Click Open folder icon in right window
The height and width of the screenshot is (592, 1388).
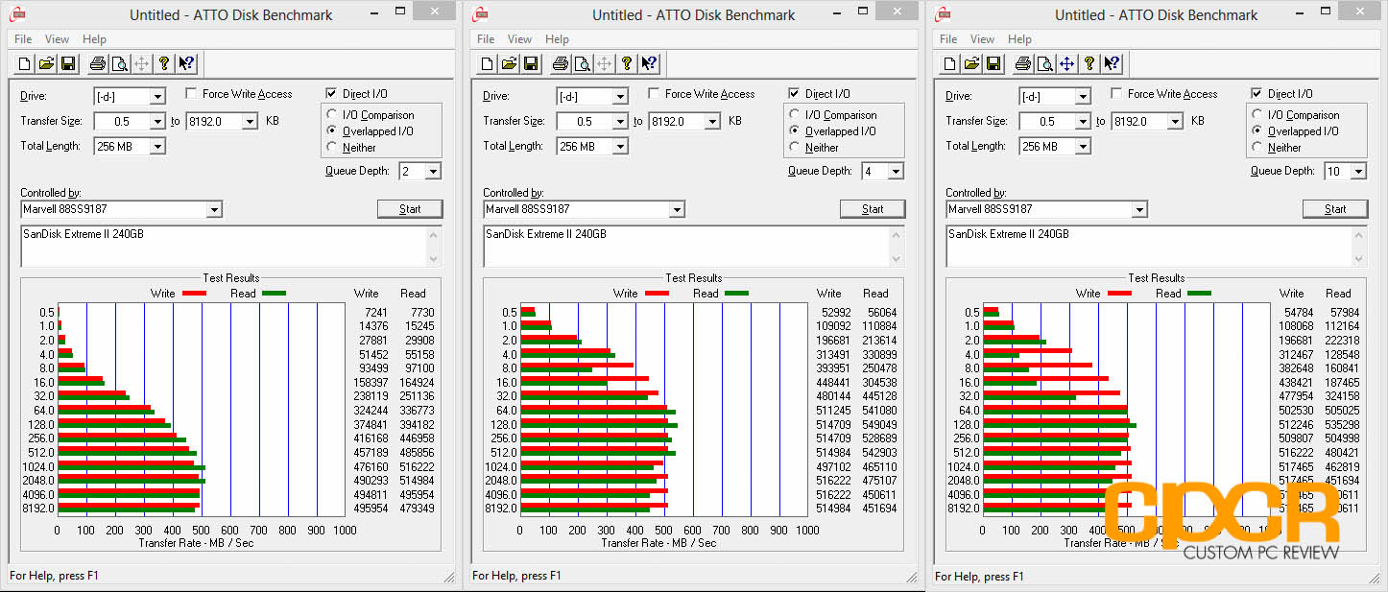[971, 63]
